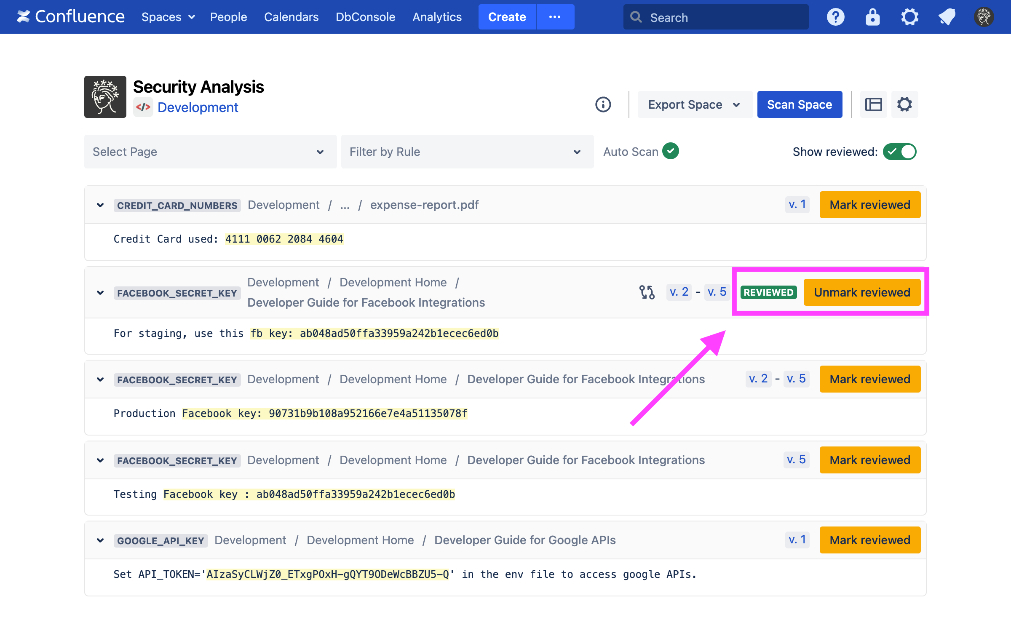Open the lock icon in header
The image size is (1011, 620).
[872, 17]
